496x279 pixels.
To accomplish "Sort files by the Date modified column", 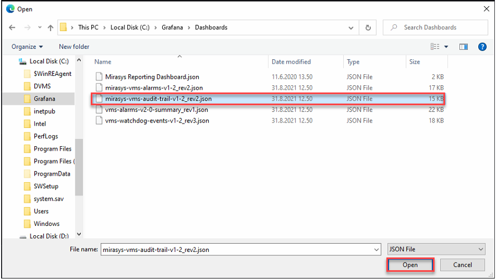I will point(291,62).
